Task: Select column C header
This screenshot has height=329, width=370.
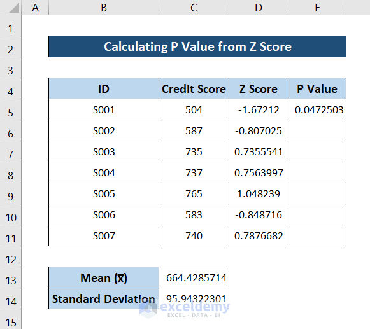Action: click(194, 8)
